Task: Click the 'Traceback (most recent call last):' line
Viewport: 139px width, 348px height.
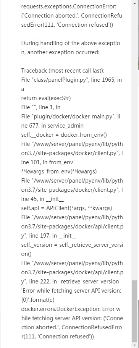Action: point(63,71)
